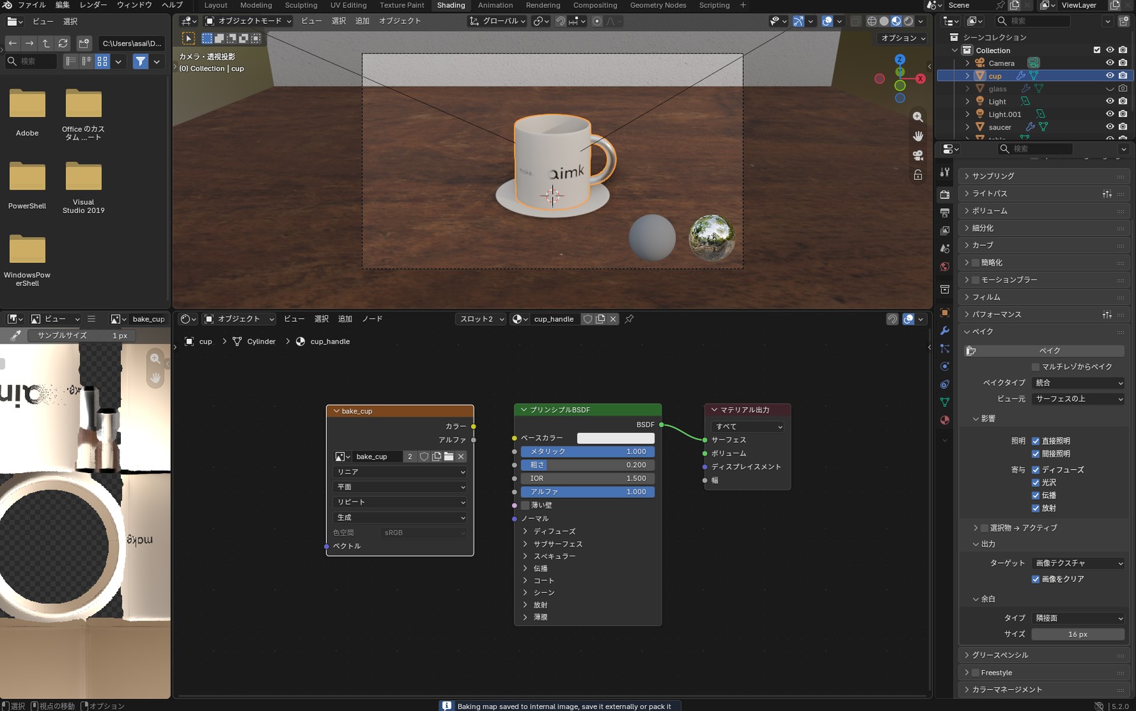Open image folder icon in bake_cup node
Screen dimensions: 1136x711
tap(449, 457)
